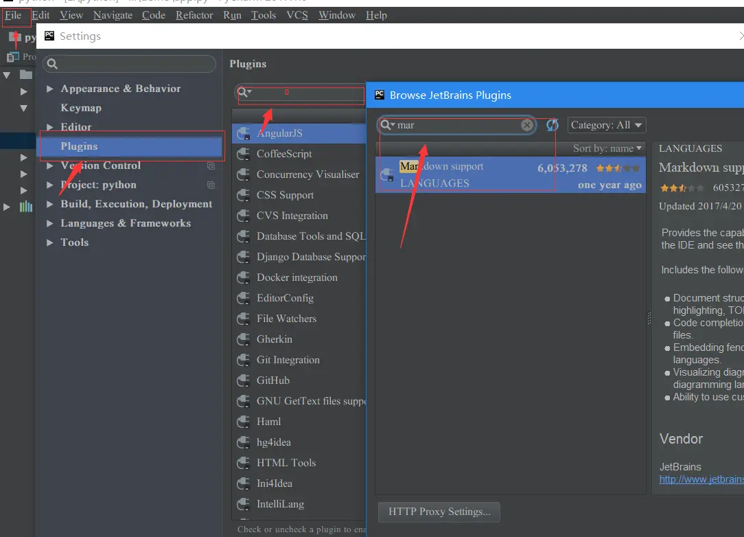Click the IntelliLang plugin icon
This screenshot has height=537, width=744.
coord(244,504)
